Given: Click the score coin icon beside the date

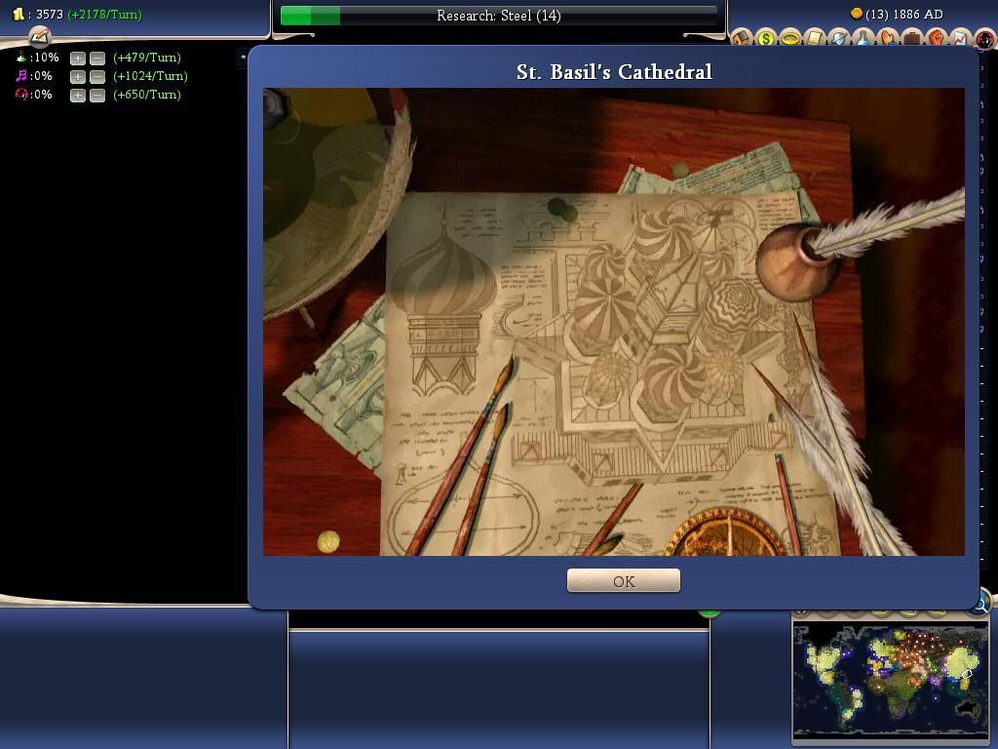Looking at the screenshot, I should (856, 14).
